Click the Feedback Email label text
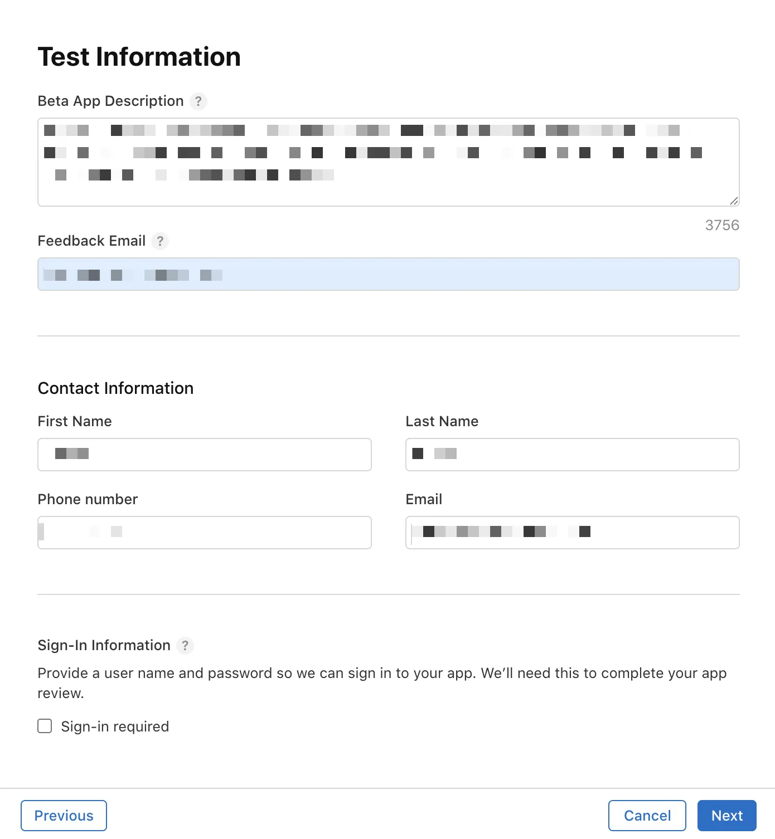Viewport: 775px width, 839px height. [91, 241]
